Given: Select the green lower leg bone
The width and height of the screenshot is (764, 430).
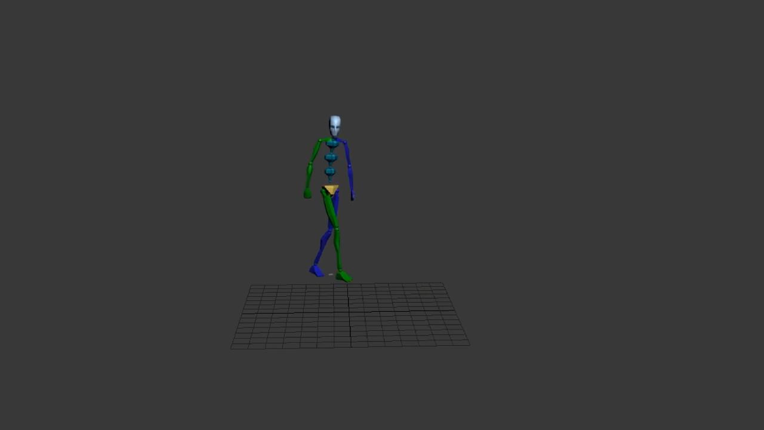Looking at the screenshot, I should point(338,249).
